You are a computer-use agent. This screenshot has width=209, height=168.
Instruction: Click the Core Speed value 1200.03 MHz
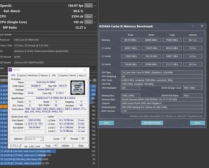[x=34, y=120]
